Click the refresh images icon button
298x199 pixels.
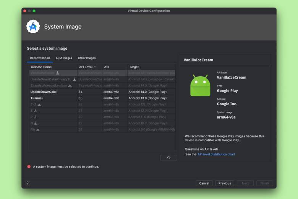point(168,158)
